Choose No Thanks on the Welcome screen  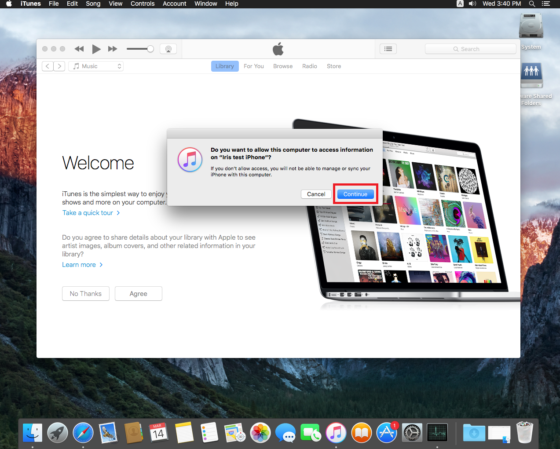[x=86, y=294]
